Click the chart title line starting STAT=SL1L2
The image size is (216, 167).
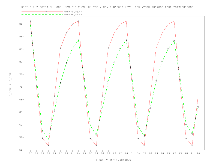pyautogui.click(x=107, y=7)
